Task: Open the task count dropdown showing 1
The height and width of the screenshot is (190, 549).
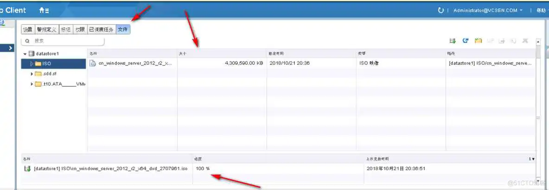Action: pos(532,159)
